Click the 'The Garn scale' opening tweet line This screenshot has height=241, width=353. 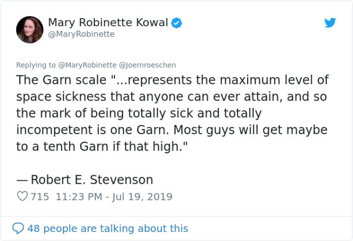coord(173,80)
